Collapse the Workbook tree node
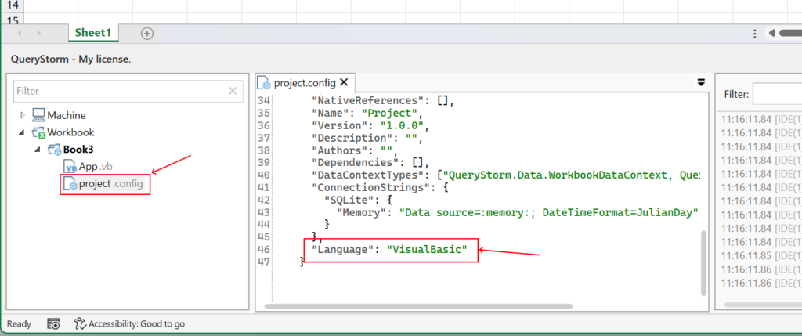 pos(22,132)
